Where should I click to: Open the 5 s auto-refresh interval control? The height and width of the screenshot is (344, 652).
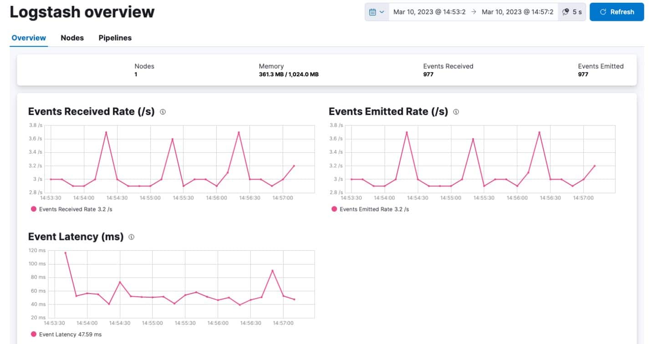coord(572,12)
